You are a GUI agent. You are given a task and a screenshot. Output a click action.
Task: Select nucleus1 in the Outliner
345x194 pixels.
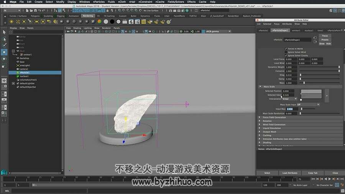(x=24, y=76)
